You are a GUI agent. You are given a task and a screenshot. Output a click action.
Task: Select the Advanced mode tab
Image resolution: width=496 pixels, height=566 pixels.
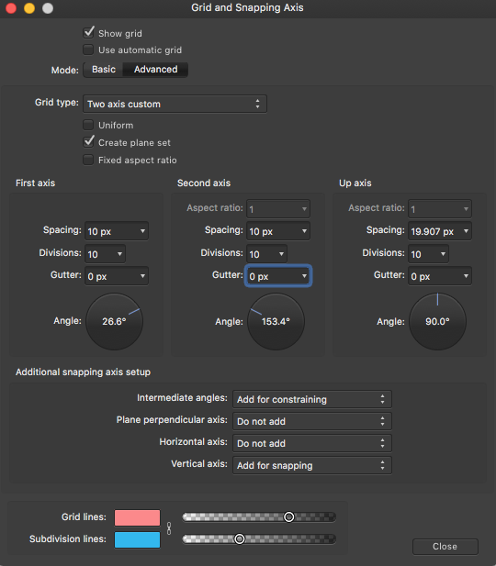click(x=155, y=70)
